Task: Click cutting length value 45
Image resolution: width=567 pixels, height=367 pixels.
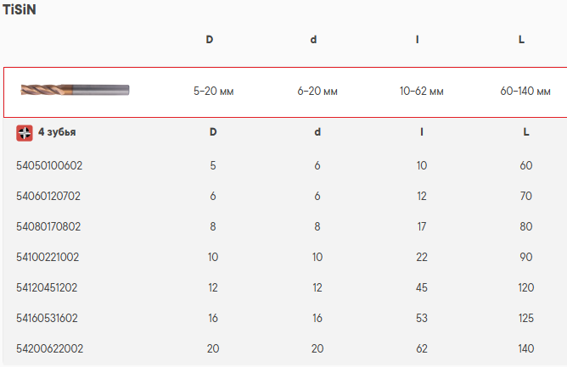Action: [x=422, y=287]
